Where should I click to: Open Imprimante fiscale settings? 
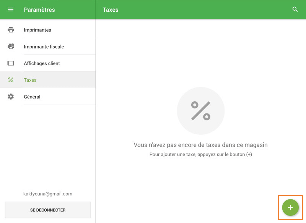click(x=47, y=47)
